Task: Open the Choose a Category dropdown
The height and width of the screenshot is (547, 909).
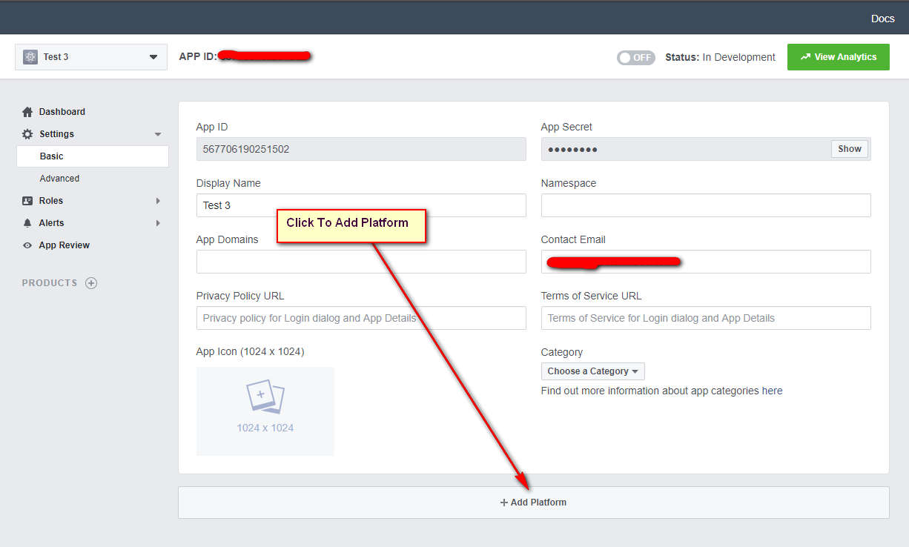Action: (x=592, y=371)
